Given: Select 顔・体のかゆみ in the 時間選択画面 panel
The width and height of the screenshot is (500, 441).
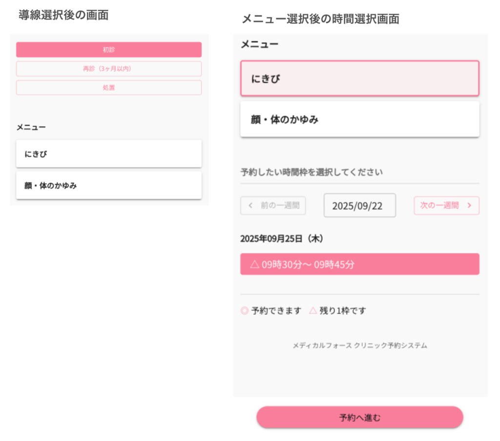Looking at the screenshot, I should 359,119.
